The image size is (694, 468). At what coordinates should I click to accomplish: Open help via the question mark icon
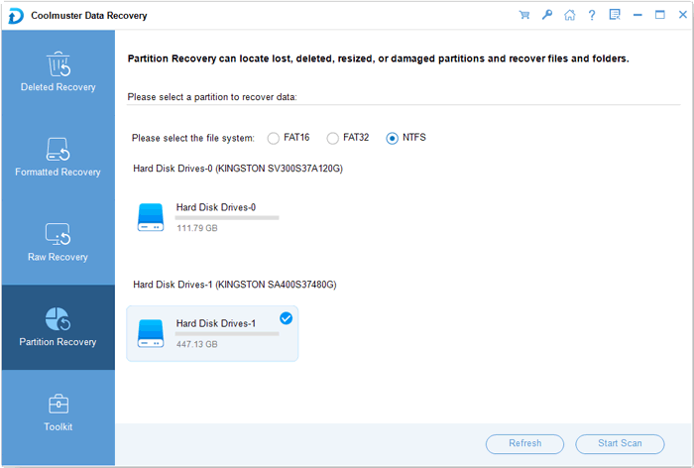[x=592, y=15]
